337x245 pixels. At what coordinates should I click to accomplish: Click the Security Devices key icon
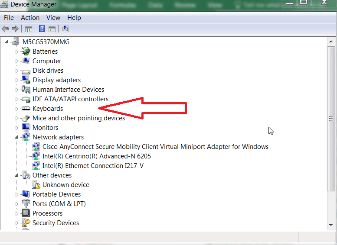[x=26, y=222]
